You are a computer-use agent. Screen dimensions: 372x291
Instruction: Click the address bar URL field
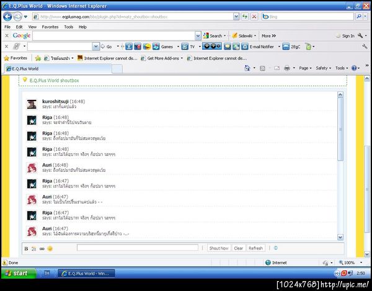(x=133, y=17)
